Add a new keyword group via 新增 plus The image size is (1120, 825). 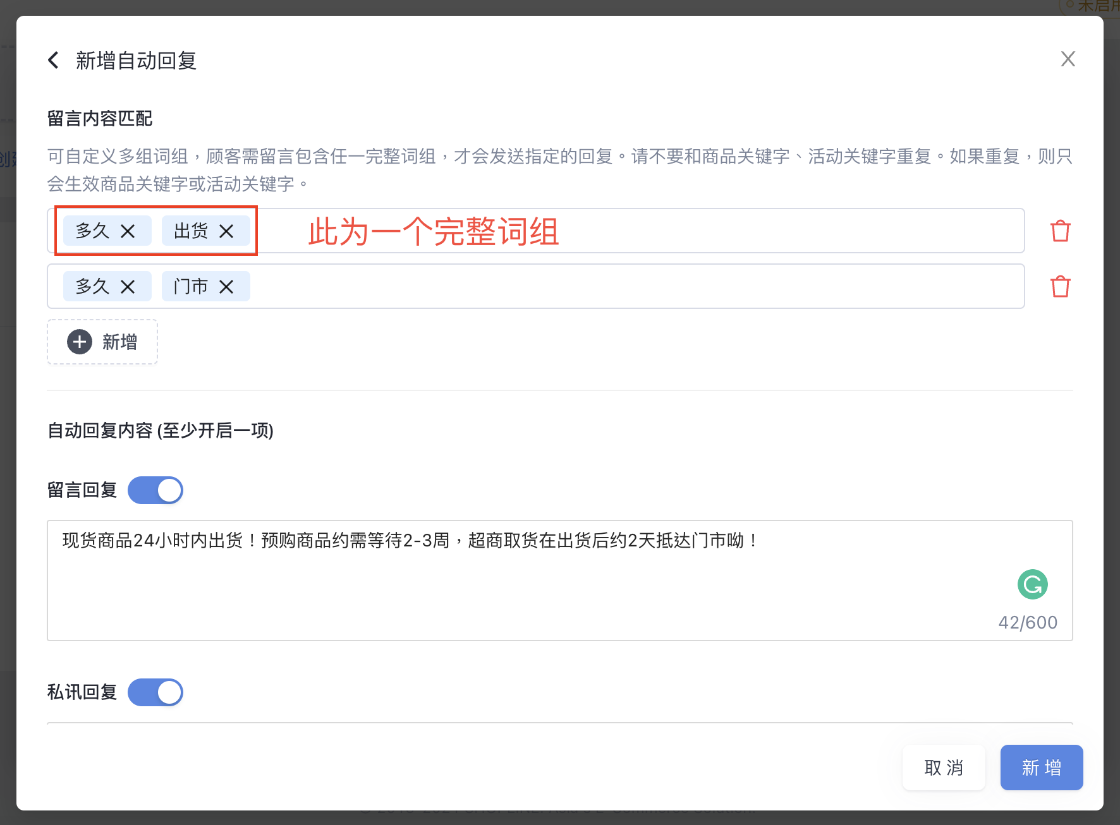pyautogui.click(x=102, y=342)
